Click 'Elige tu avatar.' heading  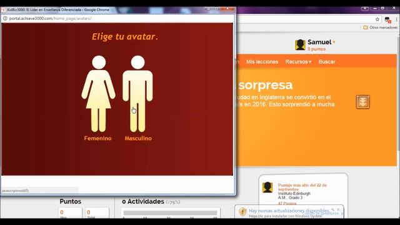point(125,36)
